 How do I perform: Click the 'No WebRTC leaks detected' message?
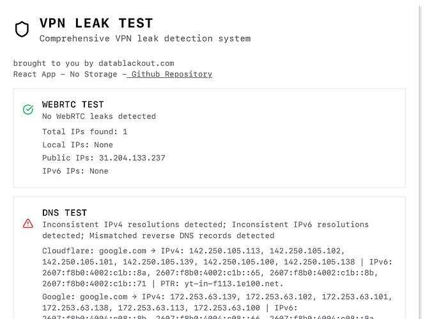pos(99,116)
